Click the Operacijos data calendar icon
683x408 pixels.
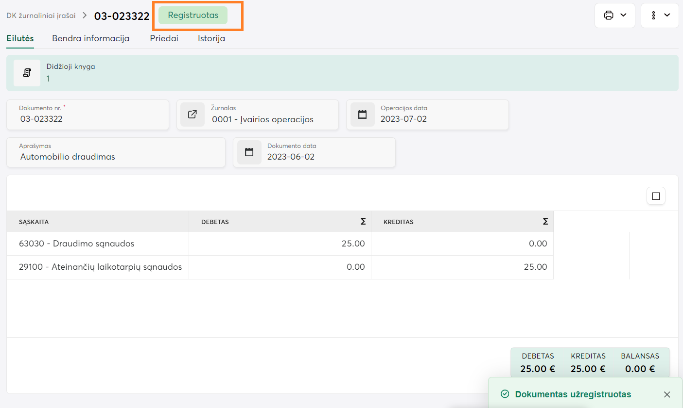[x=362, y=114]
